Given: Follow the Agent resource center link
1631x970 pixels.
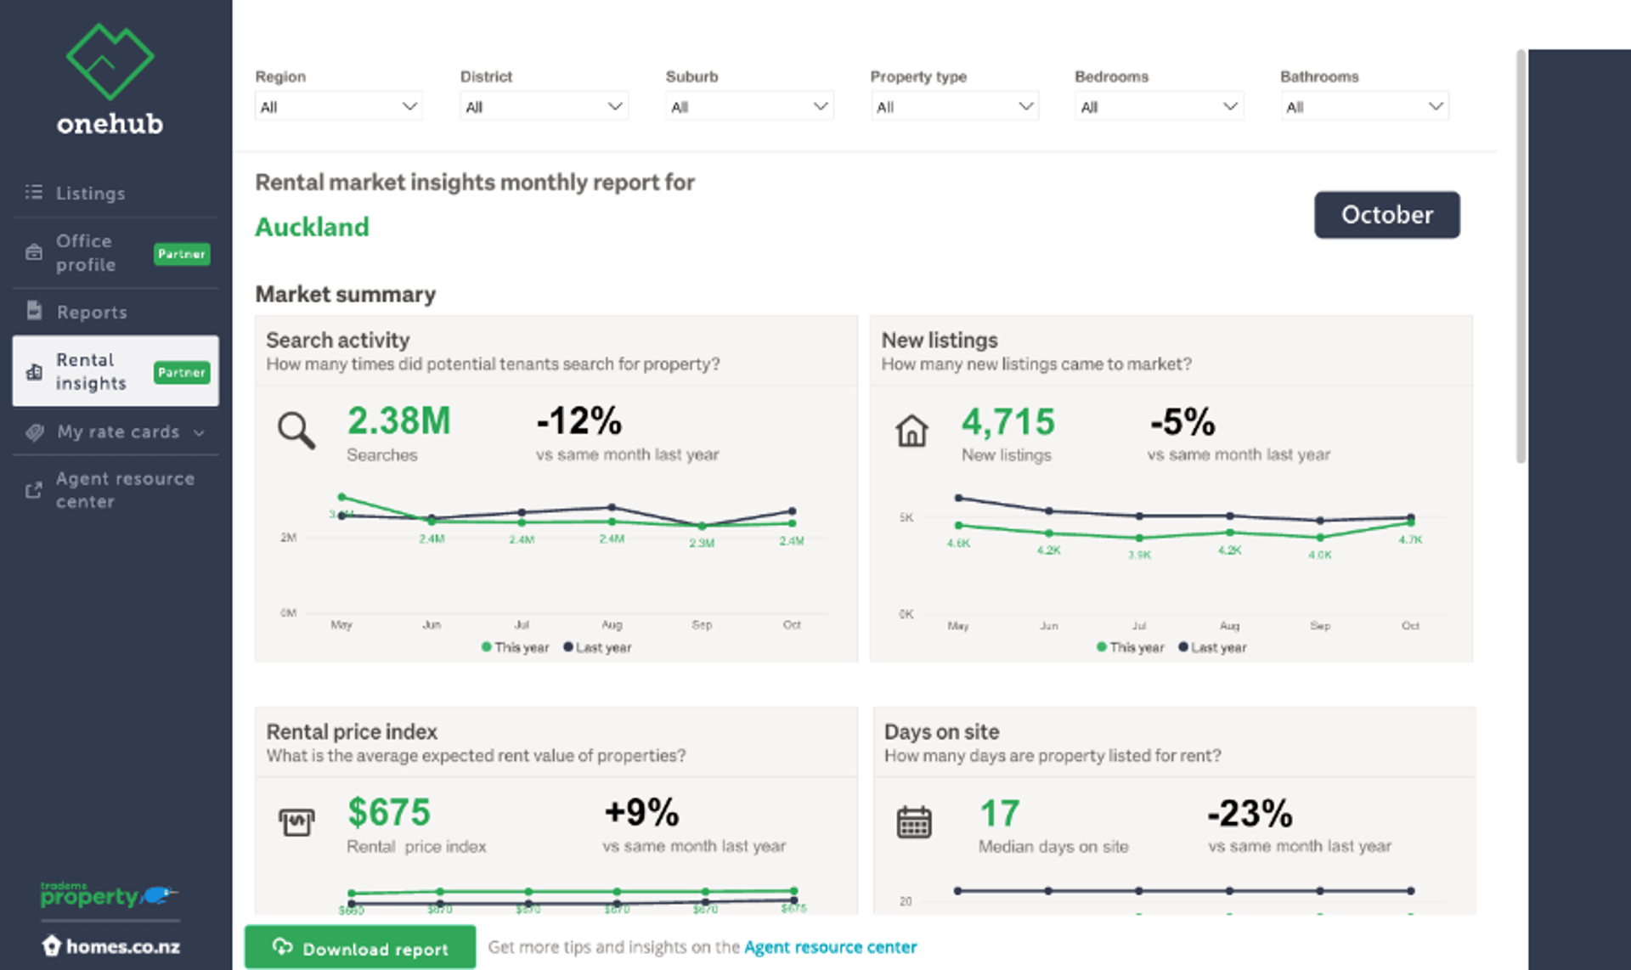Looking at the screenshot, I should (830, 947).
